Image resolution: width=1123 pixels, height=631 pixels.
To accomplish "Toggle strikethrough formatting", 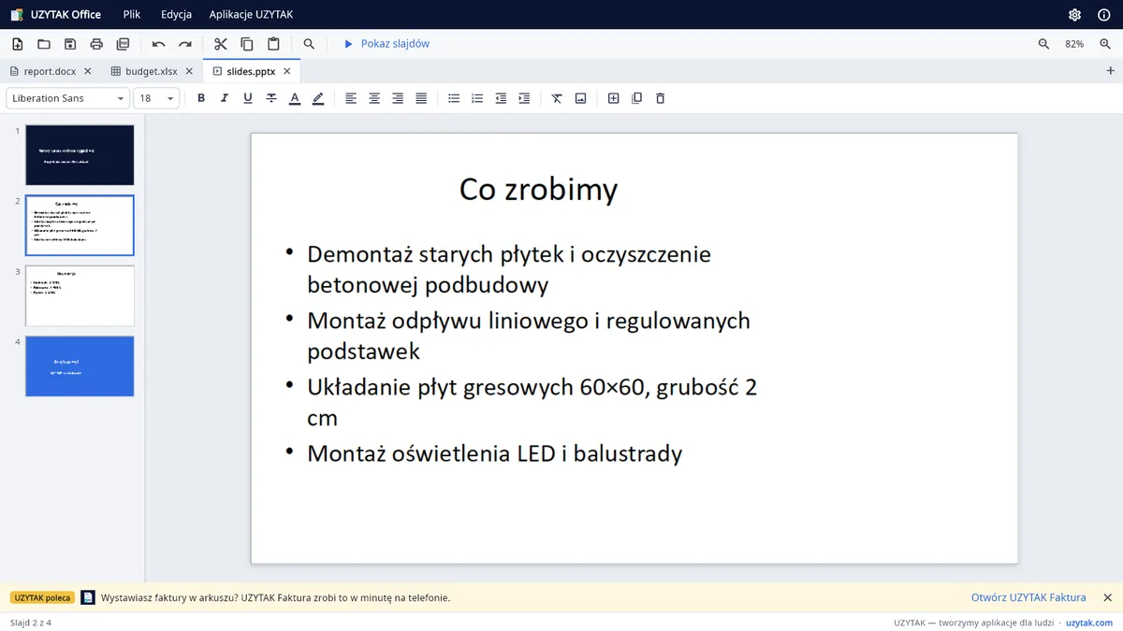I will [x=271, y=98].
